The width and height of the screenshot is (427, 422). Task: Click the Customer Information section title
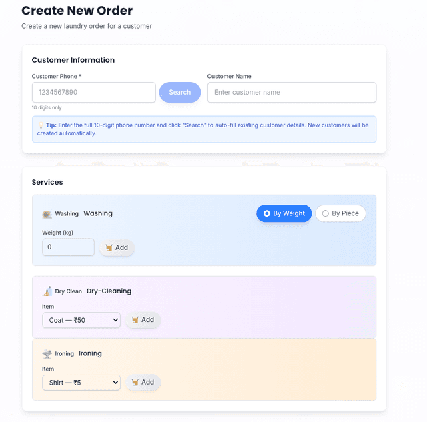click(73, 60)
